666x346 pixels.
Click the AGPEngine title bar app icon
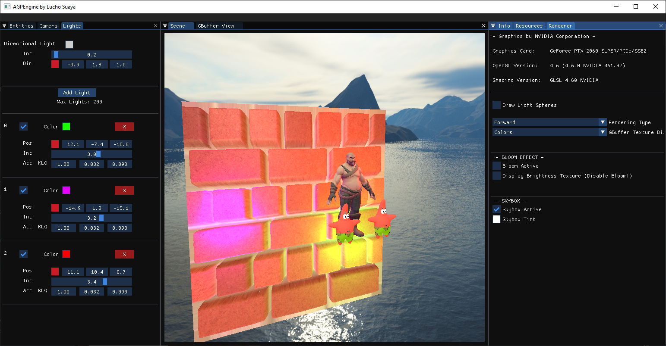[x=7, y=6]
